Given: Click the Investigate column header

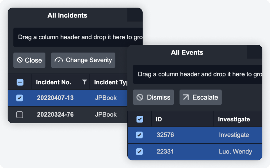Looking at the screenshot, I should [234, 120].
